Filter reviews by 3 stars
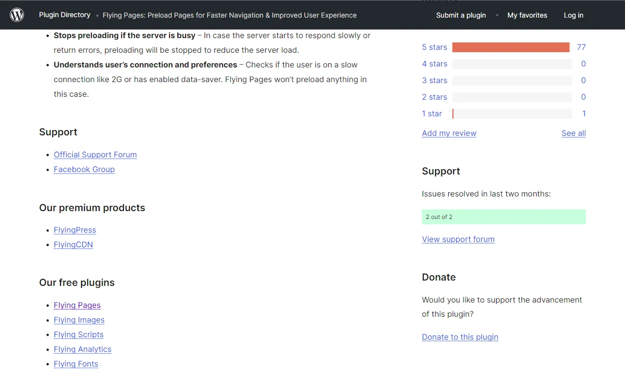Screen dimensions: 625x391 coord(435,80)
